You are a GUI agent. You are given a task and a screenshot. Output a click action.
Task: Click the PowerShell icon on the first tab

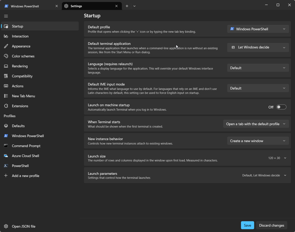(x=7, y=6)
